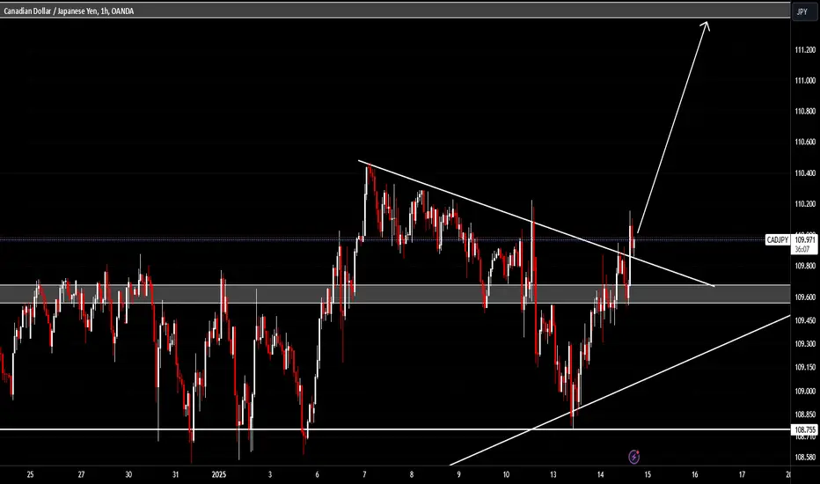820x484 pixels.
Task: Click the date 14 on time axis
Action: coord(600,474)
